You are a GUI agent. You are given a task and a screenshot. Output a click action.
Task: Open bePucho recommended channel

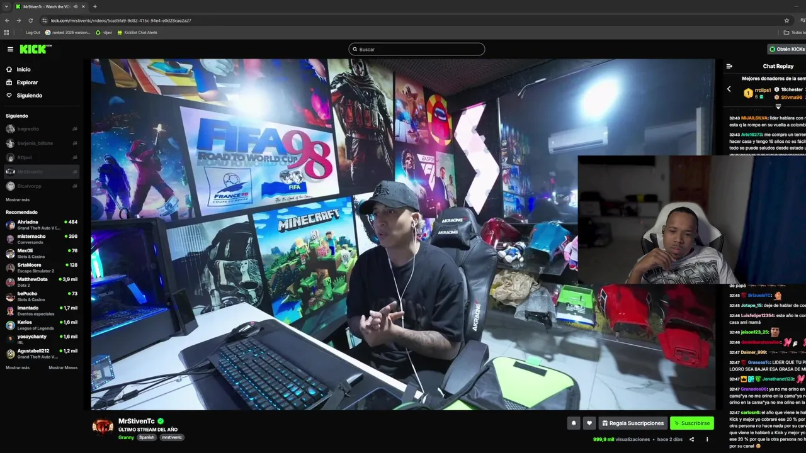click(41, 296)
